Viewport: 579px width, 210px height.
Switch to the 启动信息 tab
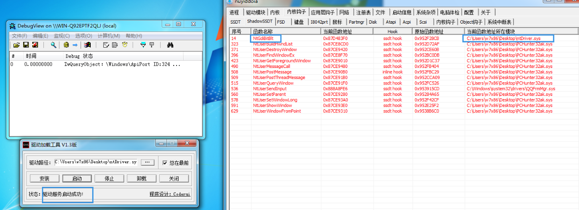[x=402, y=13]
